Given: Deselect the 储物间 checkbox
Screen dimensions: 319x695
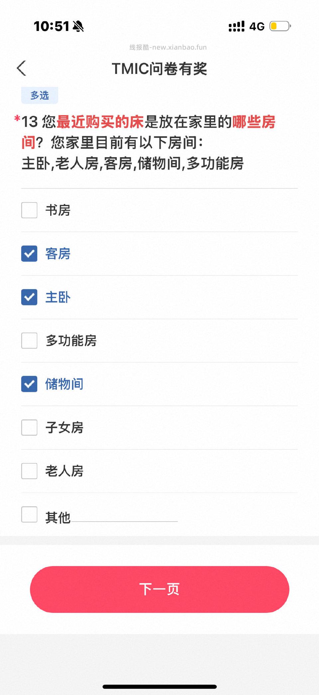Looking at the screenshot, I should click(29, 384).
